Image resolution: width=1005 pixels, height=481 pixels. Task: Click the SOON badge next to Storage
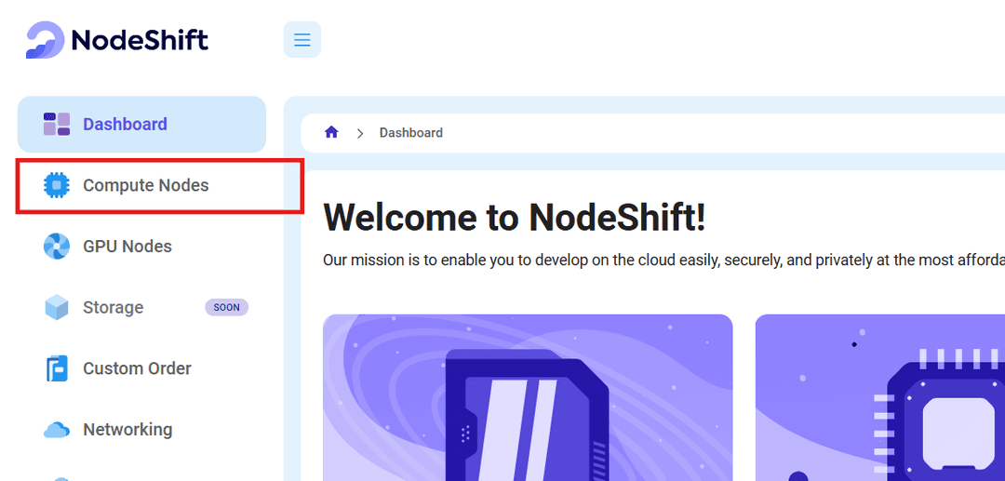[x=226, y=307]
